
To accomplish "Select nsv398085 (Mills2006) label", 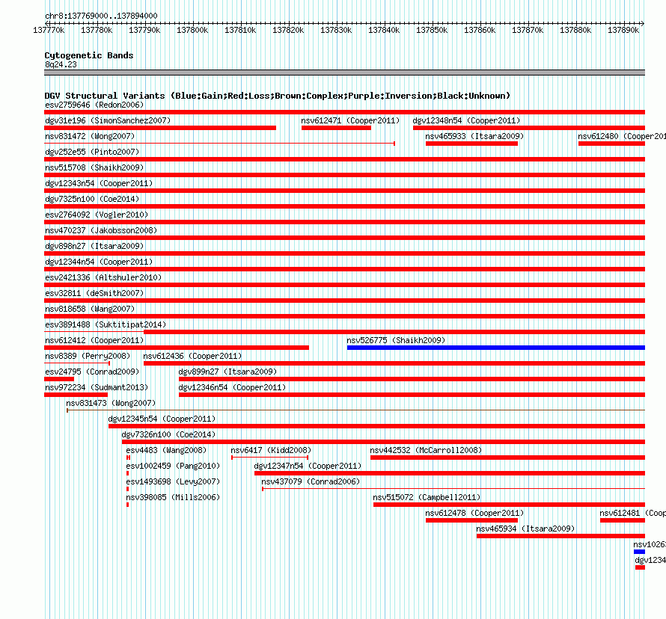I will [x=173, y=497].
